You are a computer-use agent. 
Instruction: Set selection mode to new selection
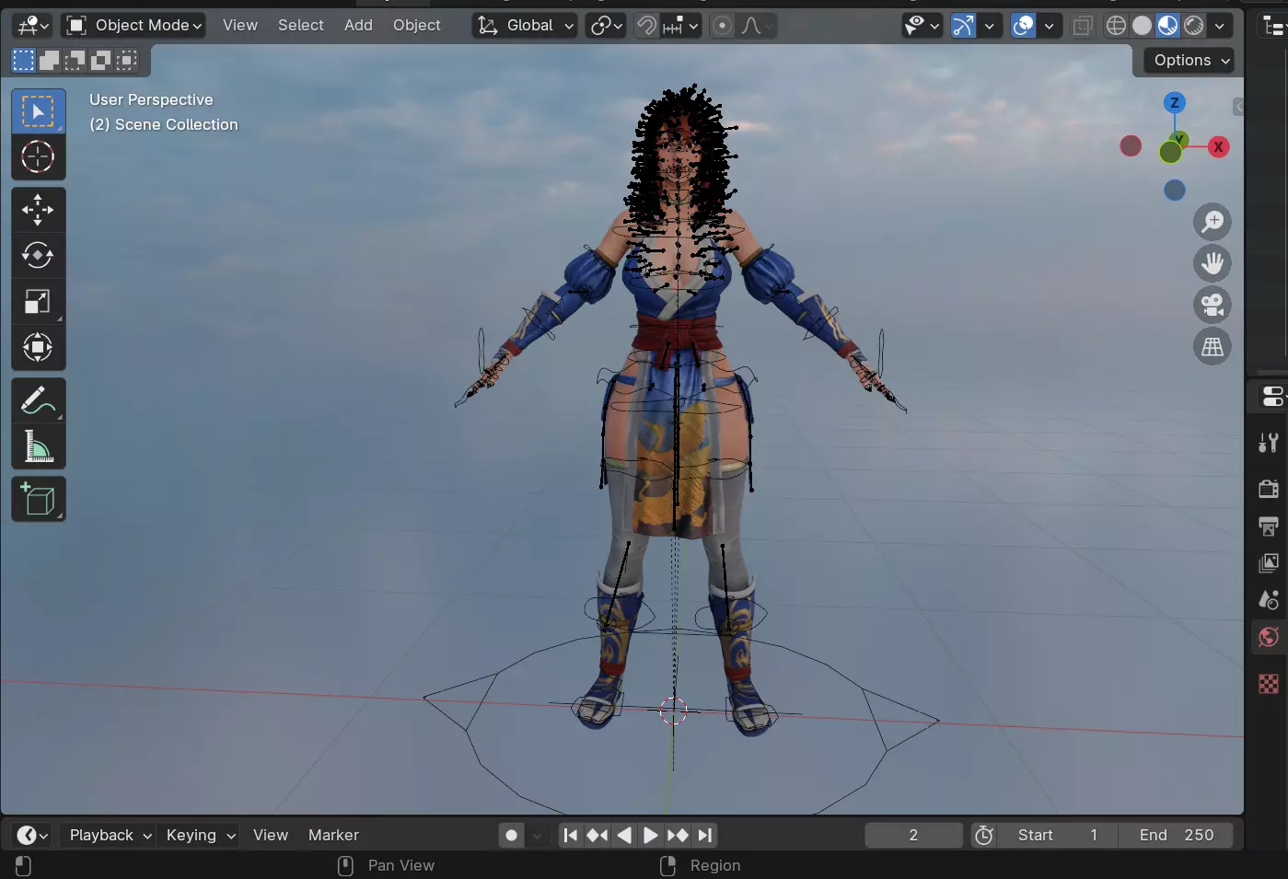point(23,61)
